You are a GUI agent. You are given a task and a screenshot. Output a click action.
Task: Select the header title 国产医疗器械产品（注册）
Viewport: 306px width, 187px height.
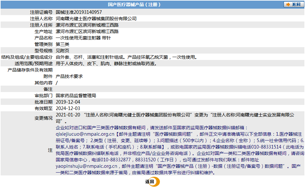coord(134,4)
